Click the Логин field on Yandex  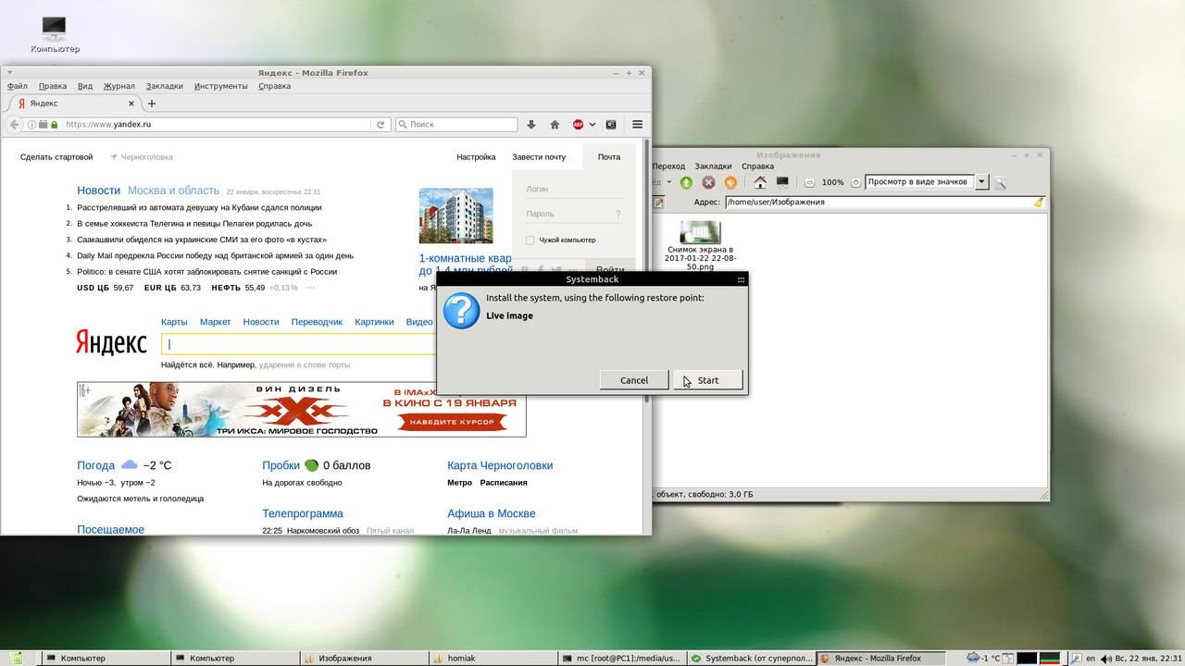pyautogui.click(x=574, y=189)
